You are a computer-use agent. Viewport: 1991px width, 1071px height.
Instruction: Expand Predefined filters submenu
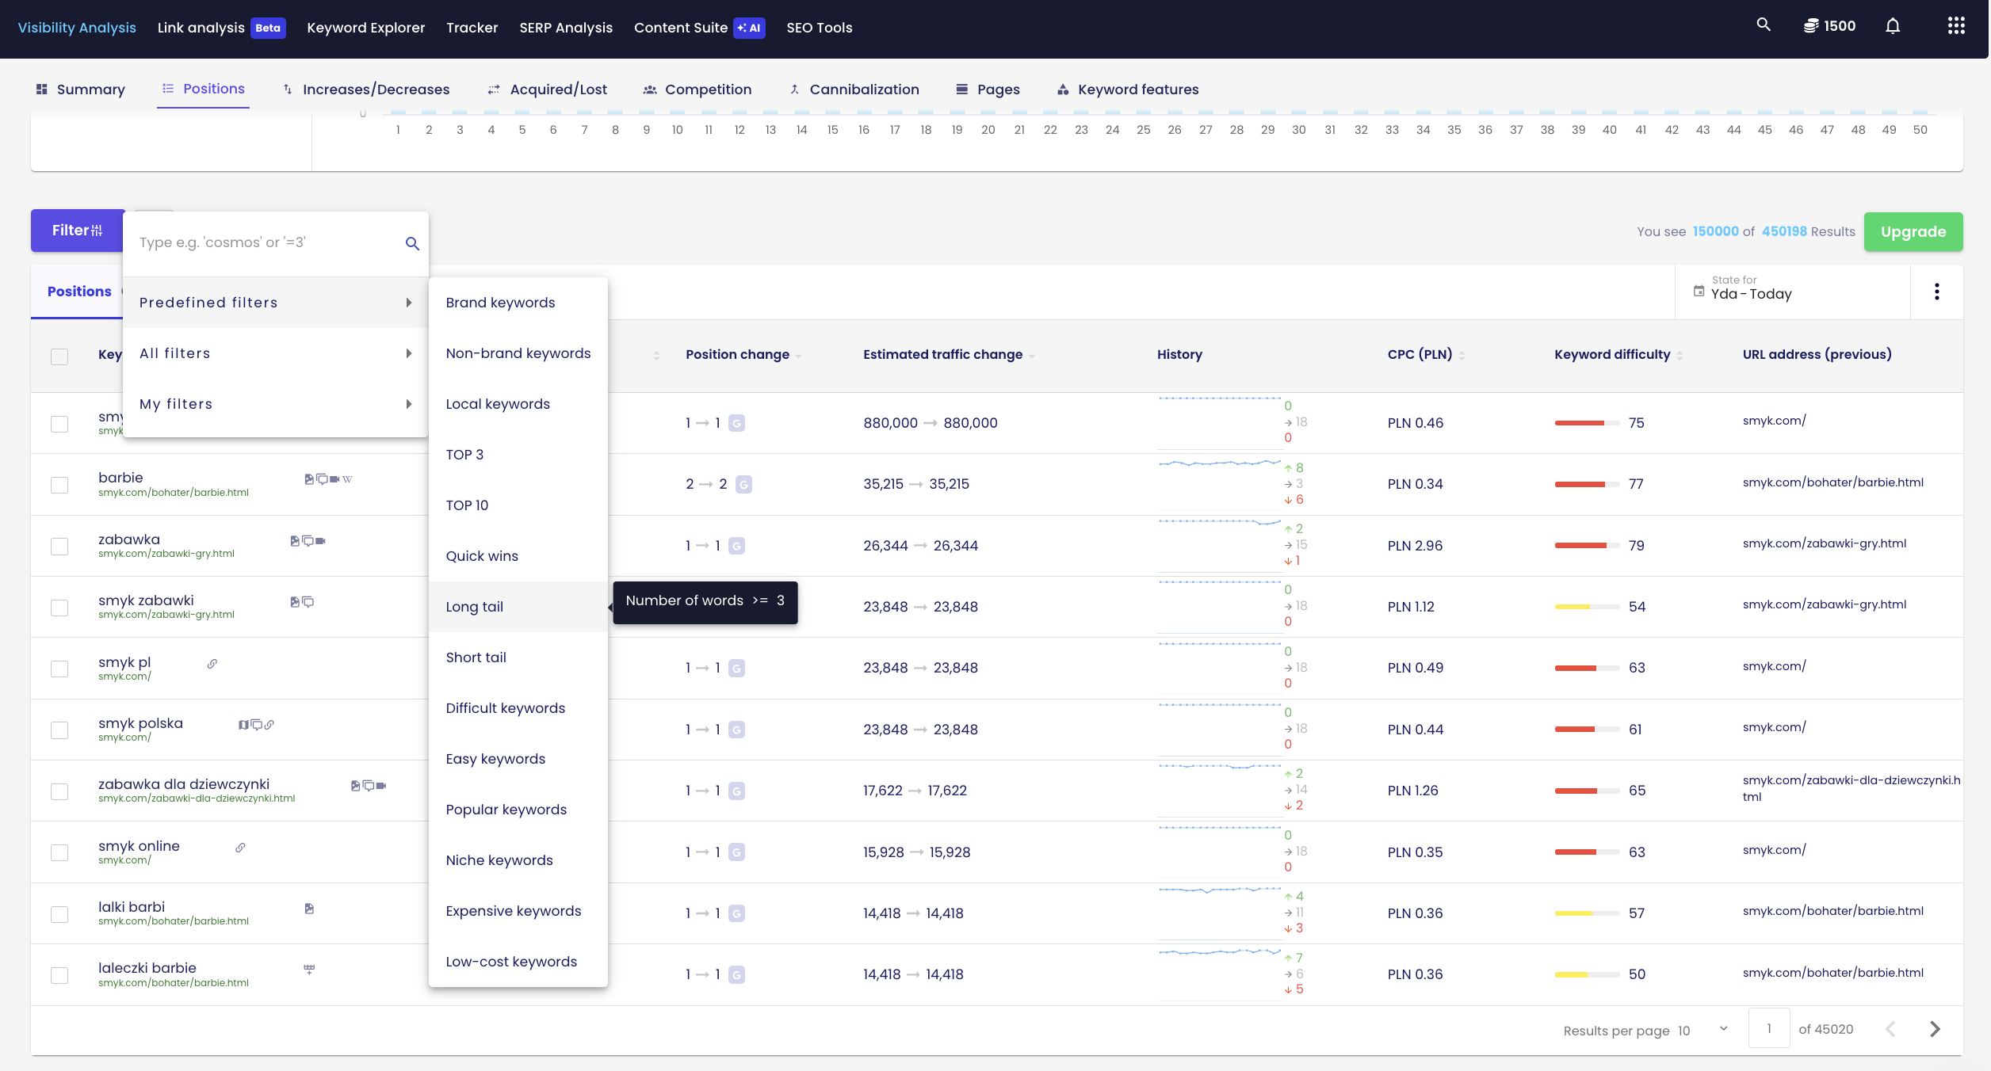point(276,303)
